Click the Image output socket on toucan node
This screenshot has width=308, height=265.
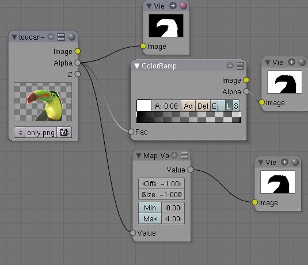pyautogui.click(x=78, y=51)
